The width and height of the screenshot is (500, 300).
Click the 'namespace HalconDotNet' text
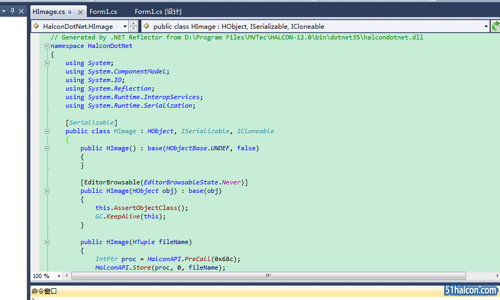(x=92, y=46)
